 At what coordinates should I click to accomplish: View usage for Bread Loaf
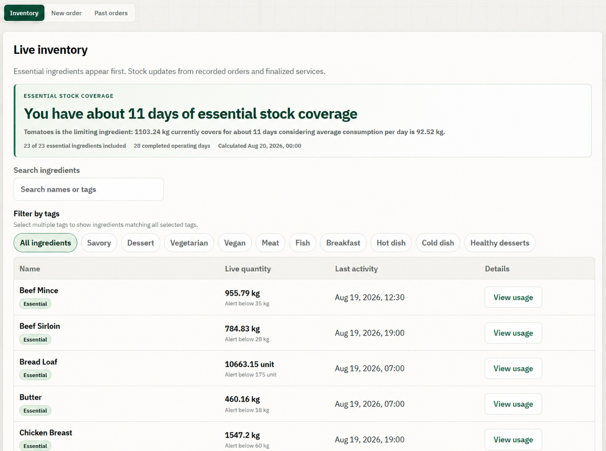coord(513,368)
